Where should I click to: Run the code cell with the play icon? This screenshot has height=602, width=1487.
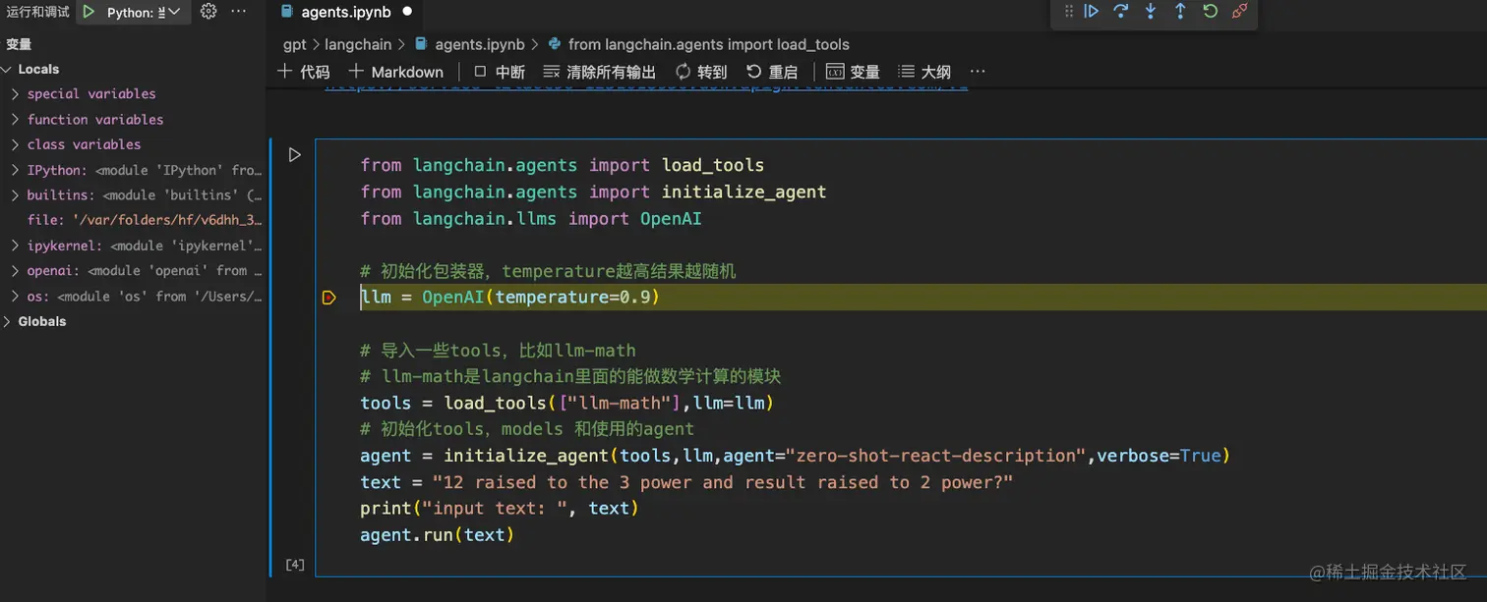click(294, 154)
